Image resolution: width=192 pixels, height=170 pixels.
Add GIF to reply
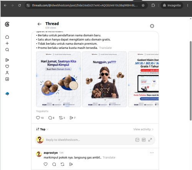(x=144, y=140)
